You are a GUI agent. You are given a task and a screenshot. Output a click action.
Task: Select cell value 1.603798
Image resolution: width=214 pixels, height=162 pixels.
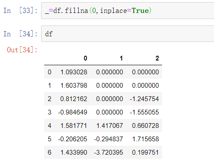[x=74, y=86]
